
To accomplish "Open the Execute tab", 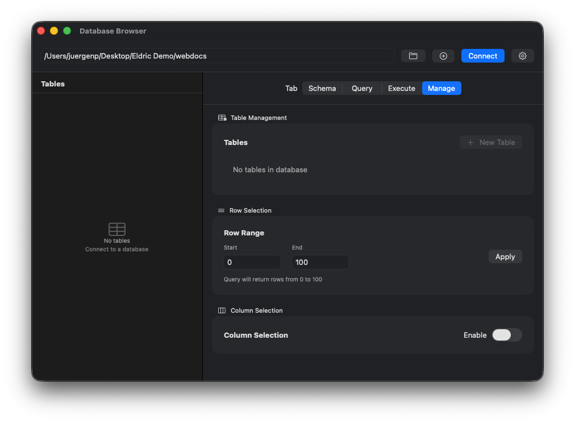I will pos(401,88).
